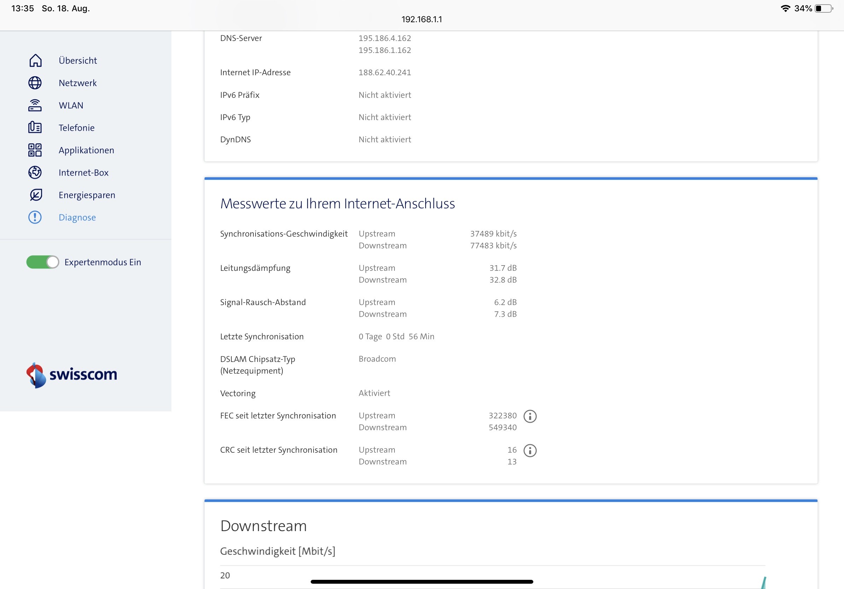This screenshot has height=589, width=844.
Task: Click the Swisscom logo
Action: [72, 375]
